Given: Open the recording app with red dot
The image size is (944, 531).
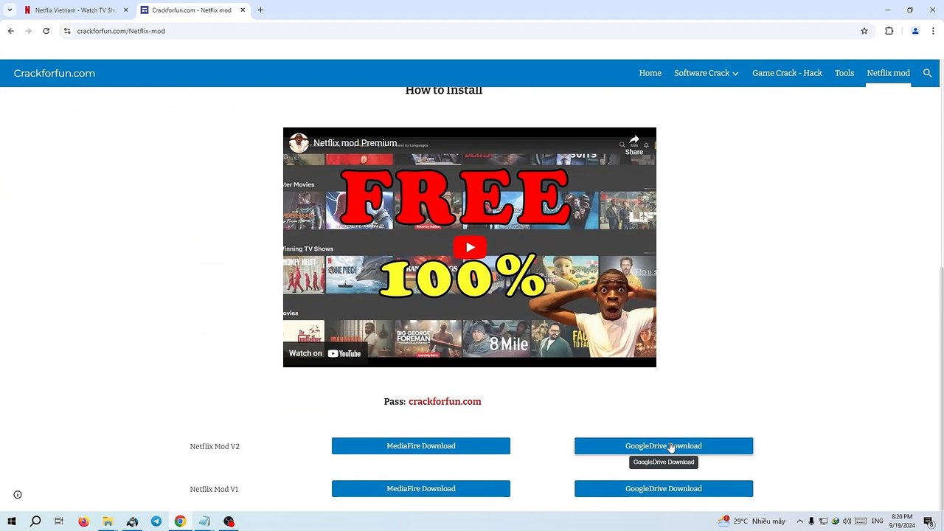Looking at the screenshot, I should click(x=229, y=521).
